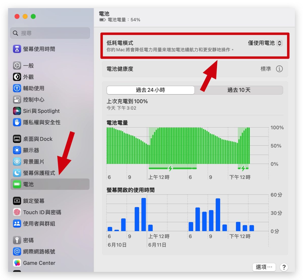Image resolution: width=303 pixels, height=280 pixels.
Task: Click the Lock Screen (鎖定螢幕) icon
Action: click(x=17, y=201)
